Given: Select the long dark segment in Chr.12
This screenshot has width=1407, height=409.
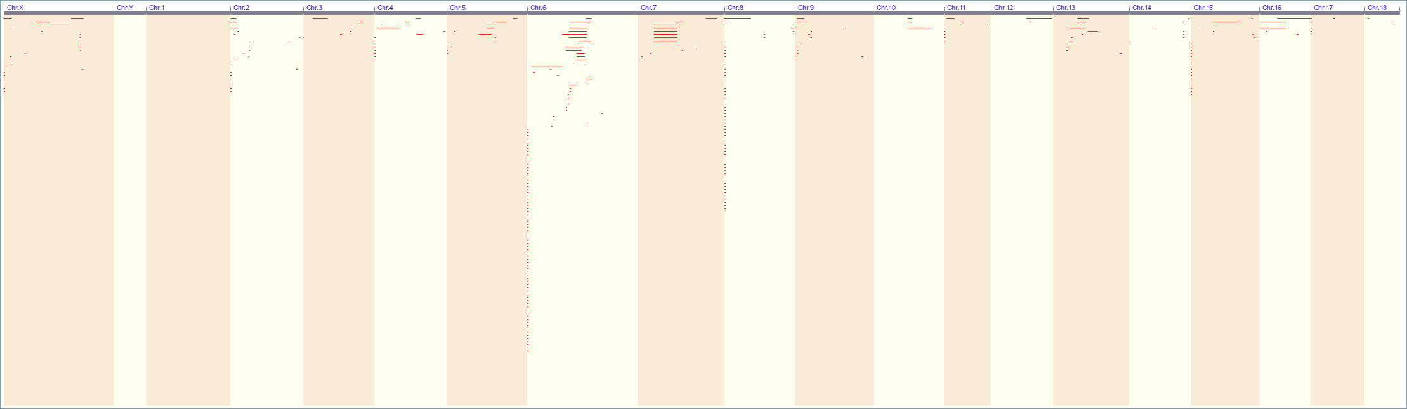Looking at the screenshot, I should (x=1038, y=18).
